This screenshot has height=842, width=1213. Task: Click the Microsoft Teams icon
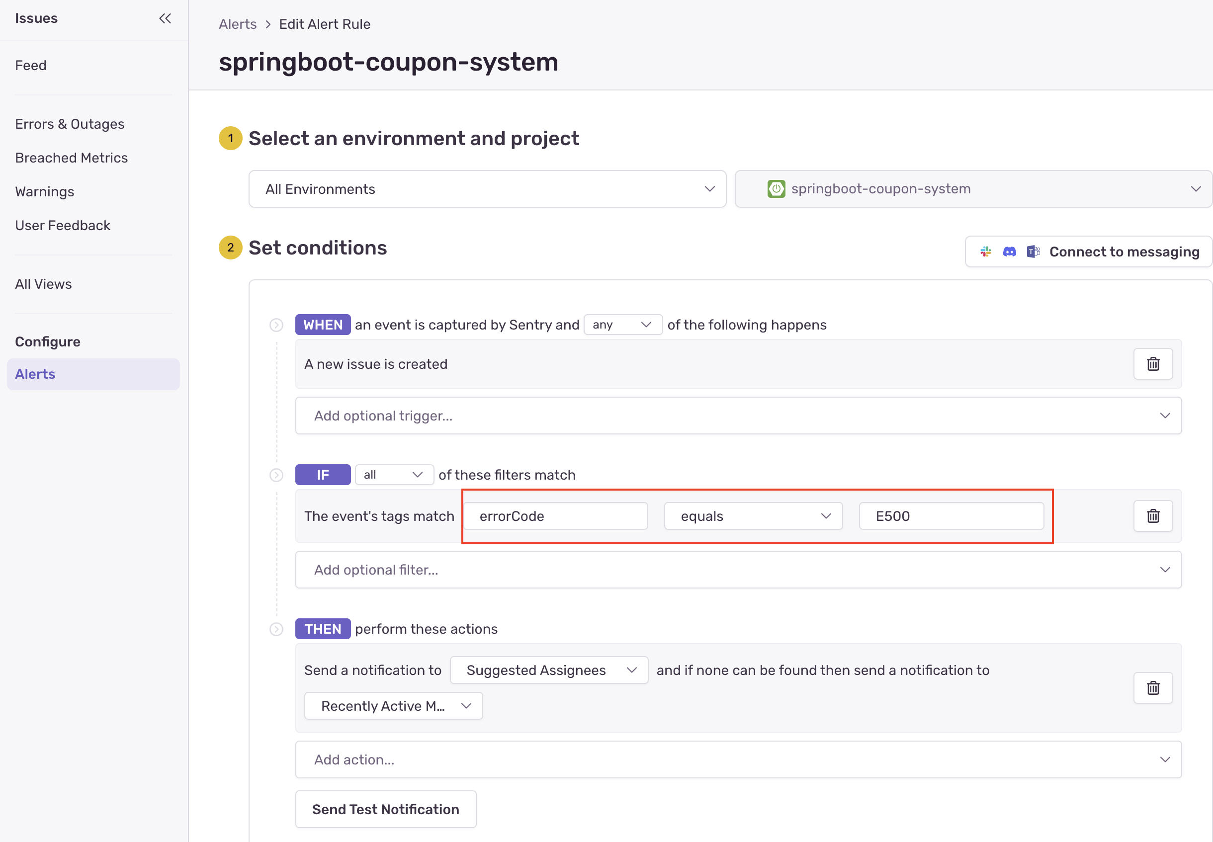point(1033,252)
